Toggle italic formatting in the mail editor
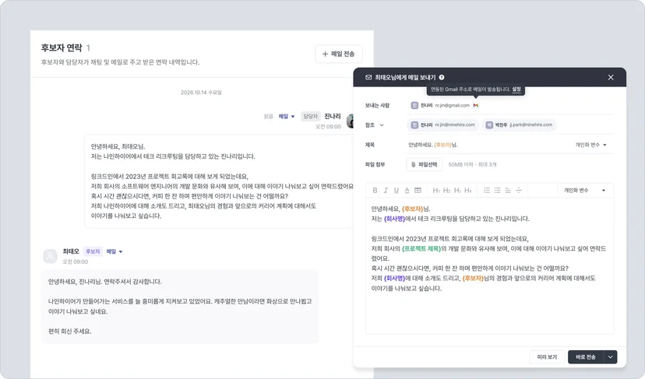Screen dimensions: 645x379 [386, 191]
